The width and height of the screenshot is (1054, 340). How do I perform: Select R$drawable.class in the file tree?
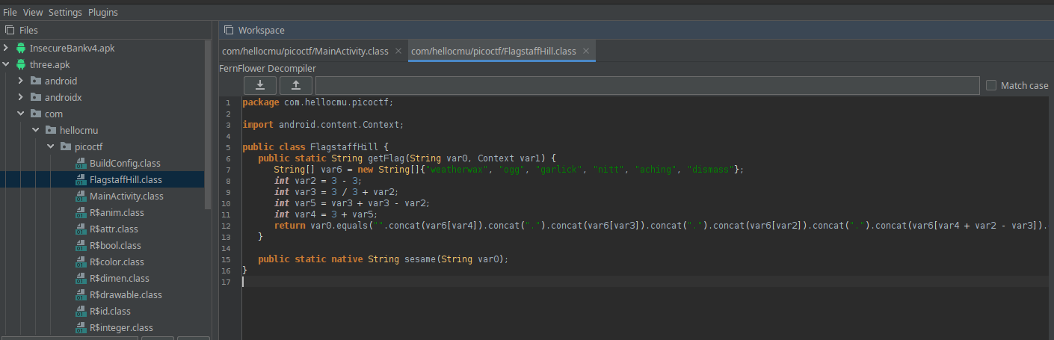pyautogui.click(x=126, y=294)
